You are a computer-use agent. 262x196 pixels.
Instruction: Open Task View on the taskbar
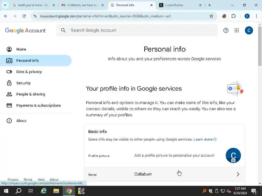click(31, 191)
